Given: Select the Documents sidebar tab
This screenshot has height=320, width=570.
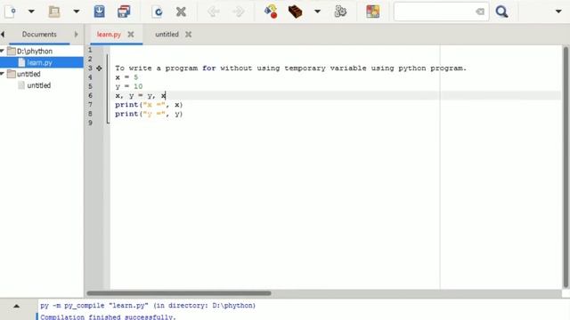Looking at the screenshot, I should (x=39, y=35).
